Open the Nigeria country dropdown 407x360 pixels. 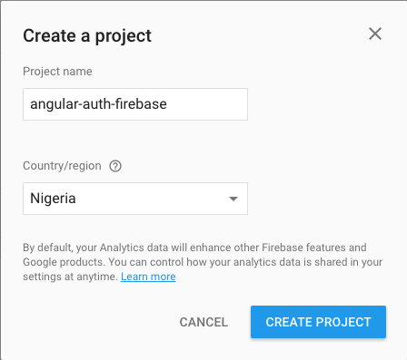(135, 199)
